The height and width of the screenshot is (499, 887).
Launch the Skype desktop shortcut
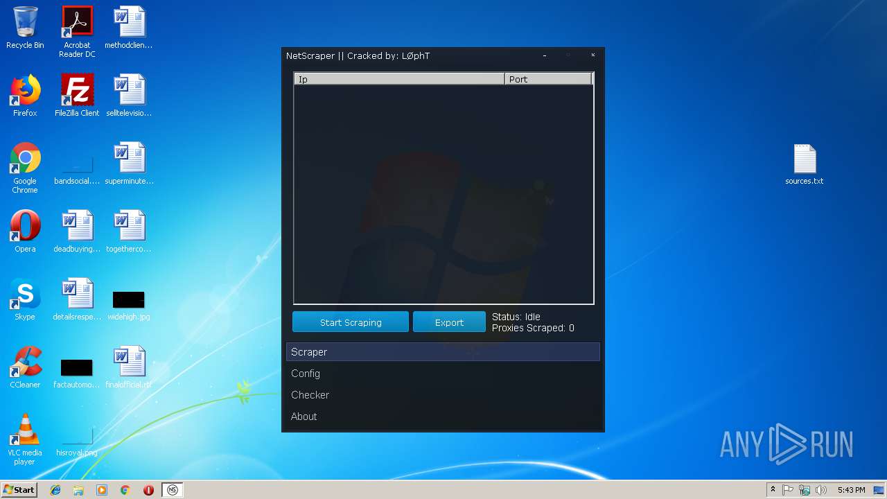pyautogui.click(x=25, y=299)
